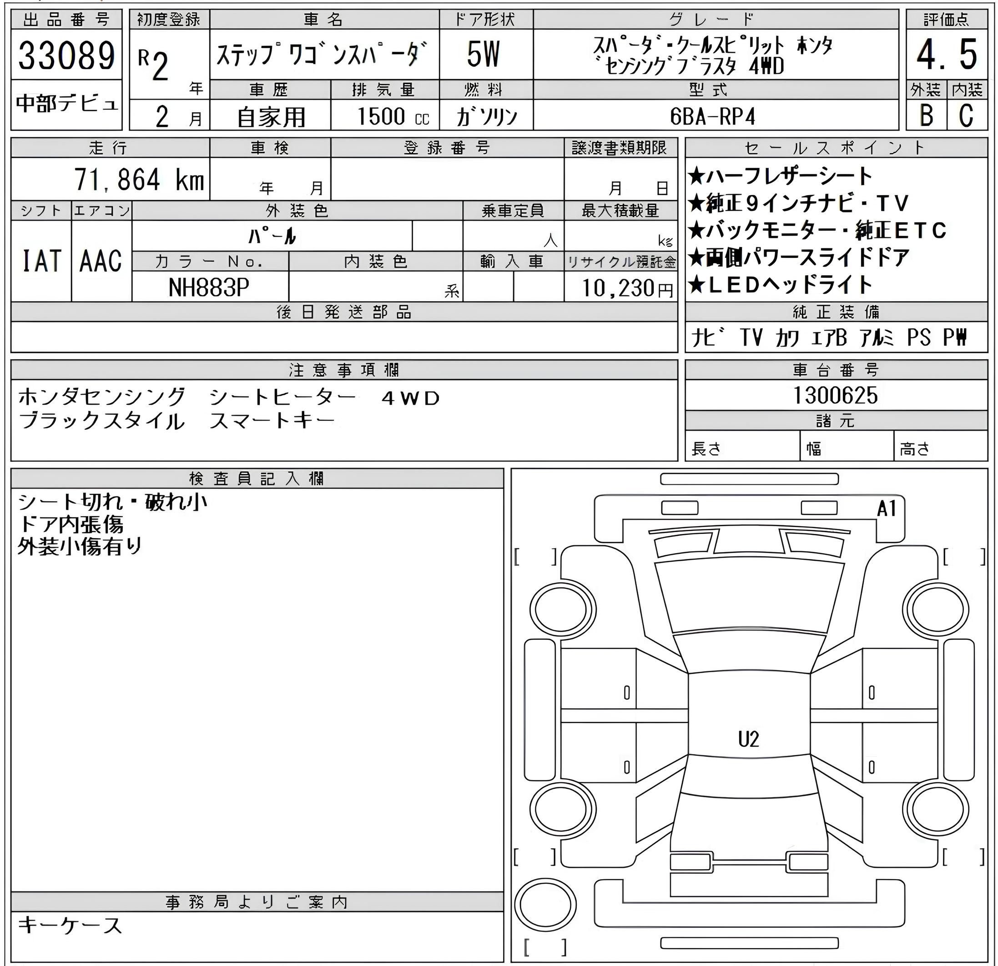Click the セールスポイント header
This screenshot has height=966, width=998.
point(835,148)
